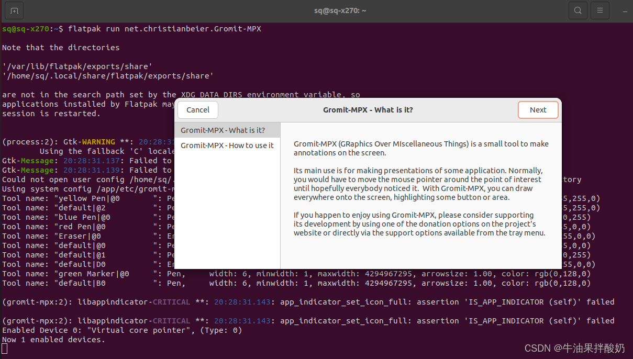Click the 'Now 1 enabled devices.' line
633x359 pixels.
coord(53,340)
